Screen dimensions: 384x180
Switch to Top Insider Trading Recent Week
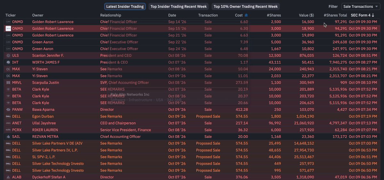[178, 7]
